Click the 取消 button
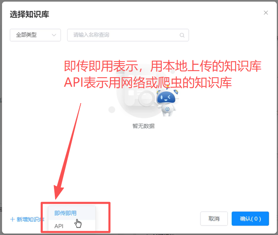This screenshot has width=278, height=235. tap(214, 218)
